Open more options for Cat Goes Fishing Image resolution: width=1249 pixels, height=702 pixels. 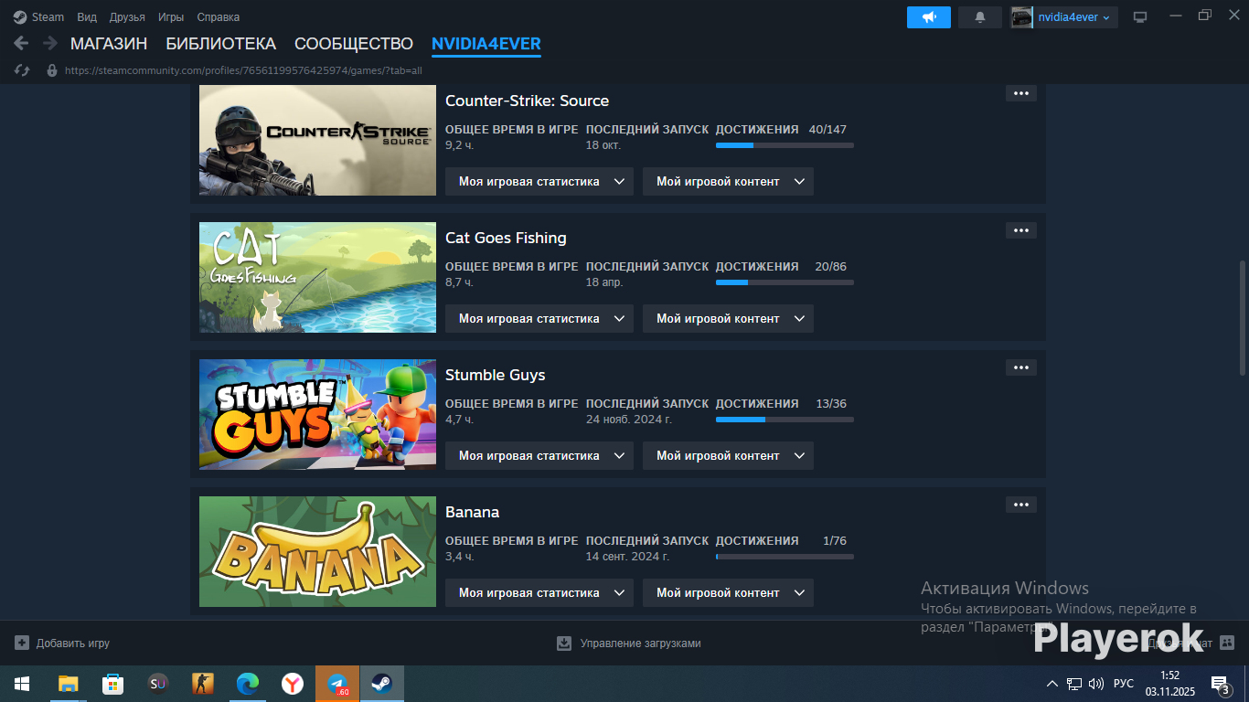click(1021, 230)
